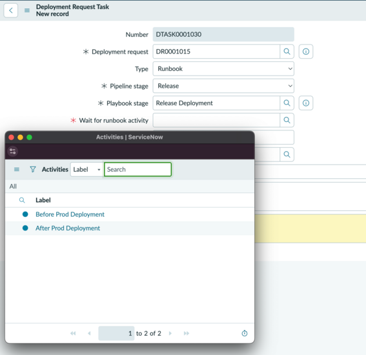The width and height of the screenshot is (366, 355).
Task: Preview Playbook stage record info icon
Action: (306, 103)
